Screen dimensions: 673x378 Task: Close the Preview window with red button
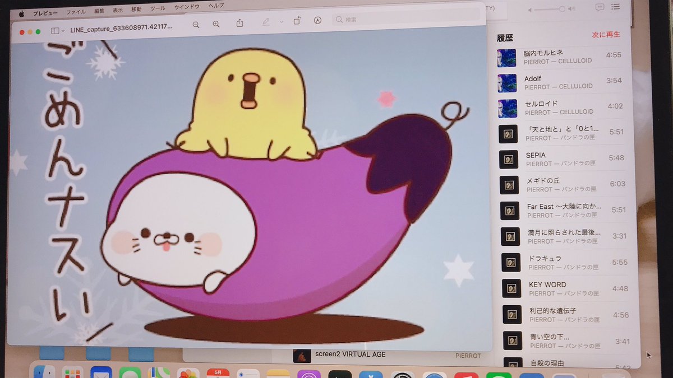pyautogui.click(x=22, y=32)
